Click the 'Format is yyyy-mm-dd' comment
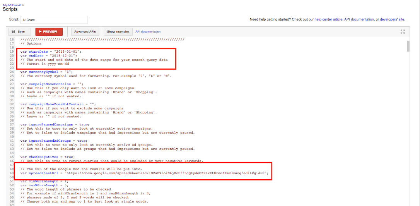 44,64
